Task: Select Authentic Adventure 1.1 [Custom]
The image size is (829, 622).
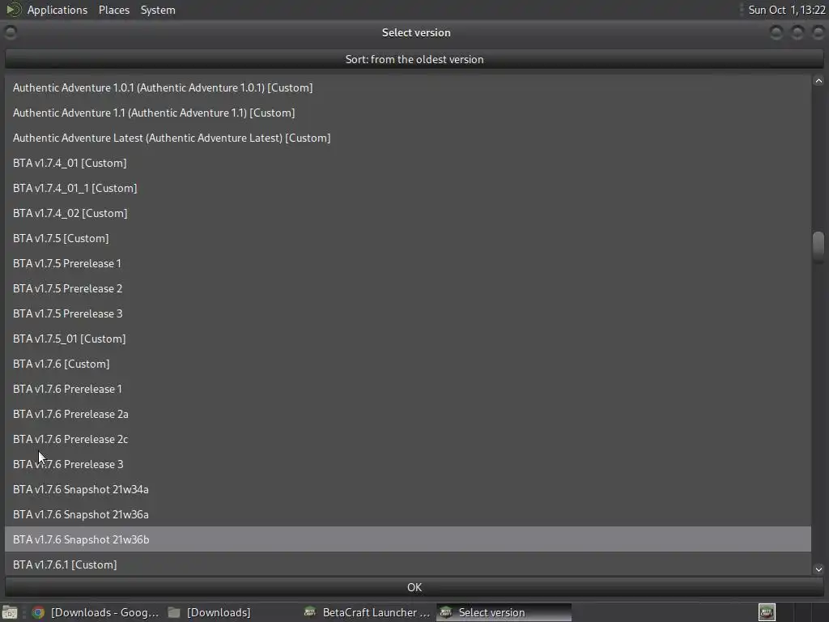Action: 408,113
